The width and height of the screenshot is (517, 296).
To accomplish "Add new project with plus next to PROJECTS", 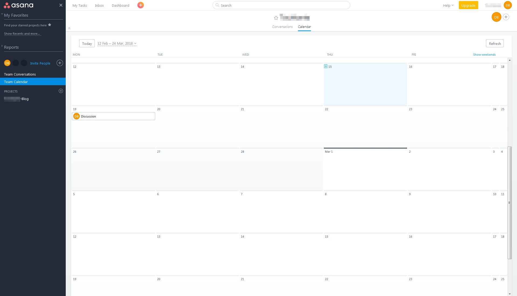I will [x=61, y=91].
